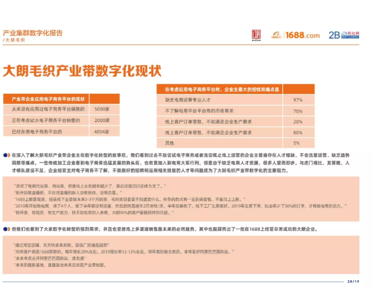Select the 2000家 table cell
Screen dimensions: 373x288
pyautogui.click(x=102, y=120)
